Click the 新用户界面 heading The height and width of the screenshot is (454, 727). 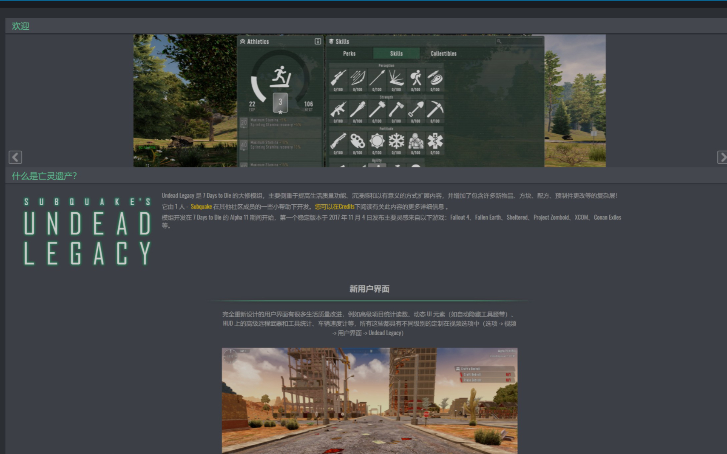pos(369,289)
